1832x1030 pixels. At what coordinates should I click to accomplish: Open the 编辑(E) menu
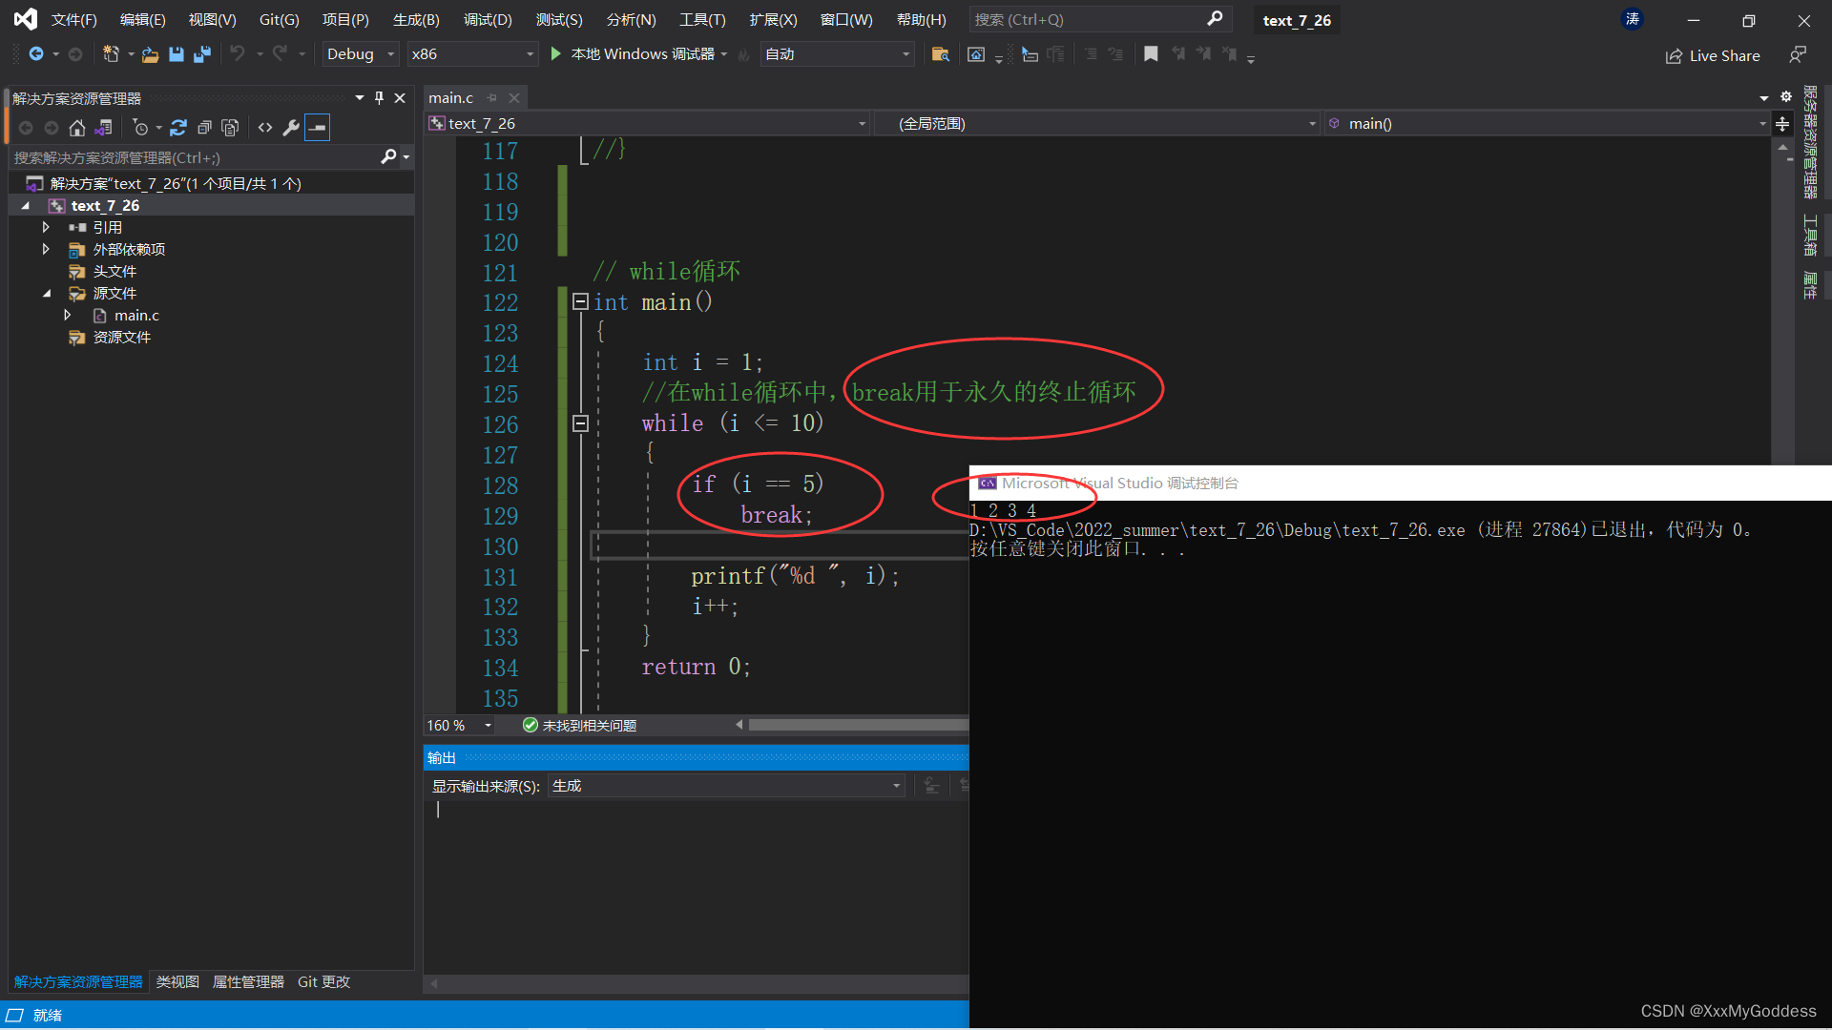[x=143, y=19]
